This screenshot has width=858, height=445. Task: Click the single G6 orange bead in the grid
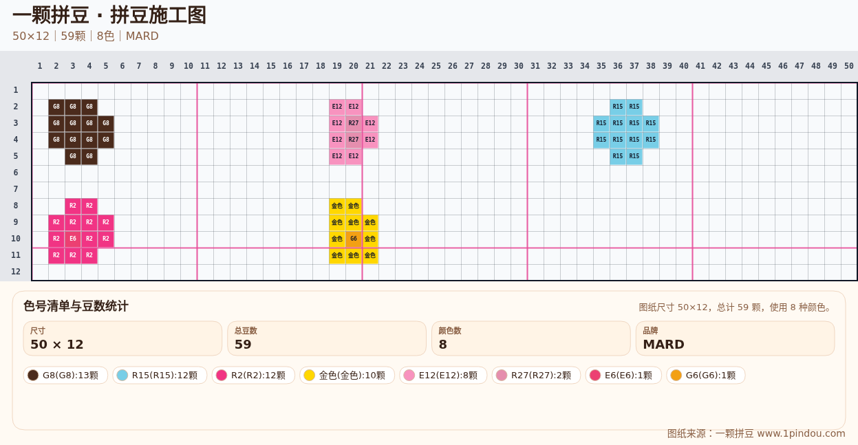coord(354,239)
